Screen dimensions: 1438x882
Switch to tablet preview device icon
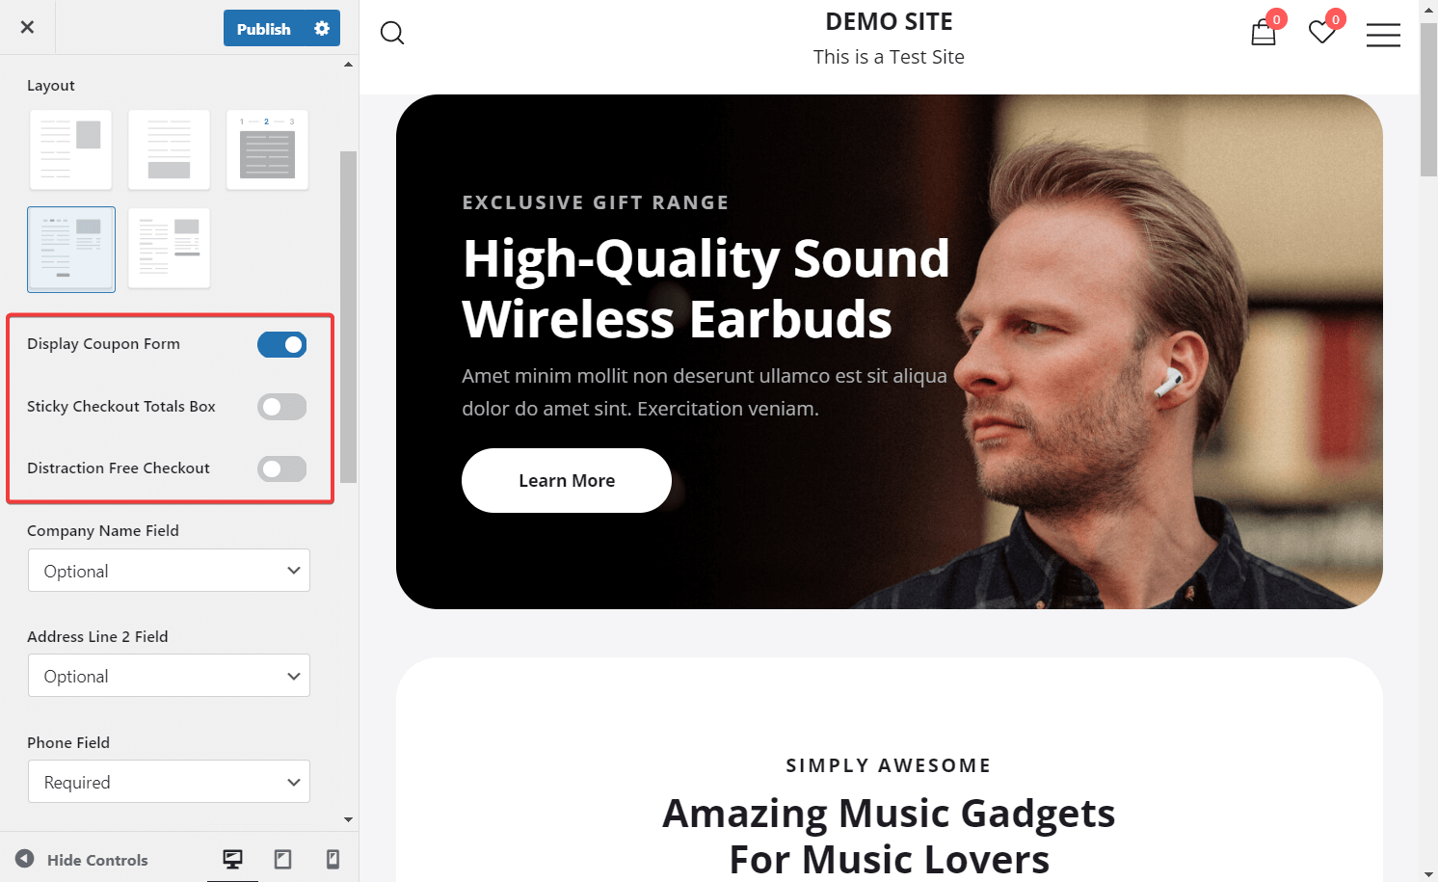tap(282, 859)
